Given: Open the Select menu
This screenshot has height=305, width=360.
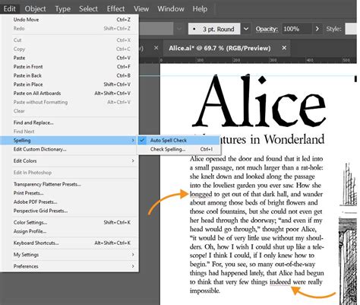Looking at the screenshot, I should click(x=88, y=8).
